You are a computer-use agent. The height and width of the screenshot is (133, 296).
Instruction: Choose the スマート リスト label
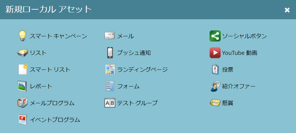tap(50, 70)
